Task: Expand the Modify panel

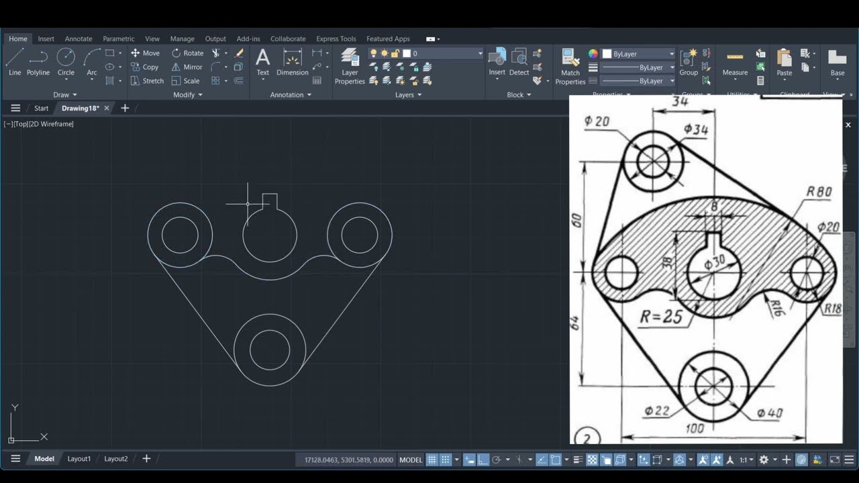Action: [188, 95]
